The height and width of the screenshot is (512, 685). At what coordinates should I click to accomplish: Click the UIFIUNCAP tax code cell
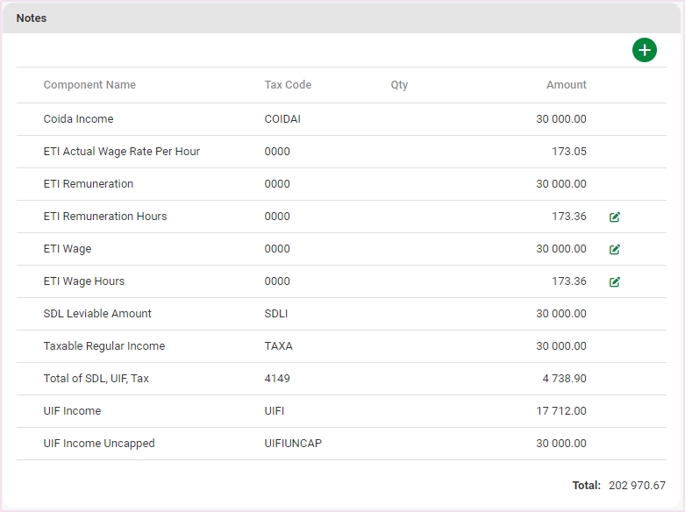coord(293,444)
